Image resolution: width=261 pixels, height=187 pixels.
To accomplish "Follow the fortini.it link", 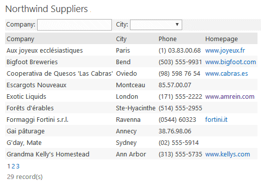I will click(216, 120).
